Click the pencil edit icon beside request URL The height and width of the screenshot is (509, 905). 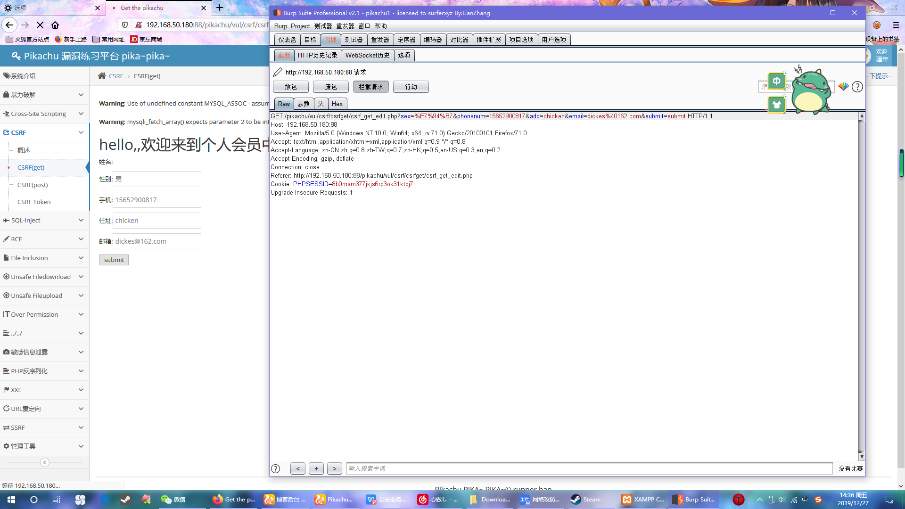coord(278,72)
